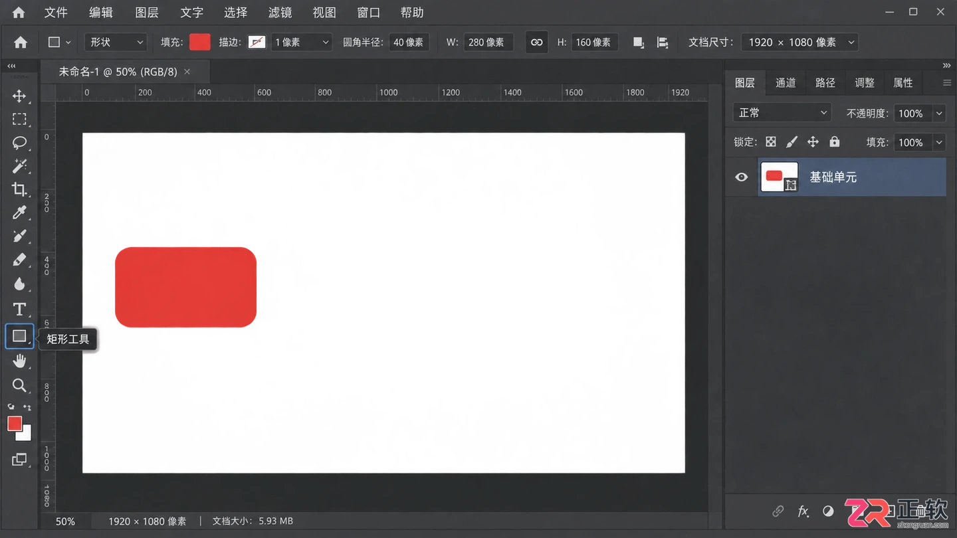957x538 pixels.
Task: Click the home icon in the options bar
Action: pyautogui.click(x=21, y=42)
